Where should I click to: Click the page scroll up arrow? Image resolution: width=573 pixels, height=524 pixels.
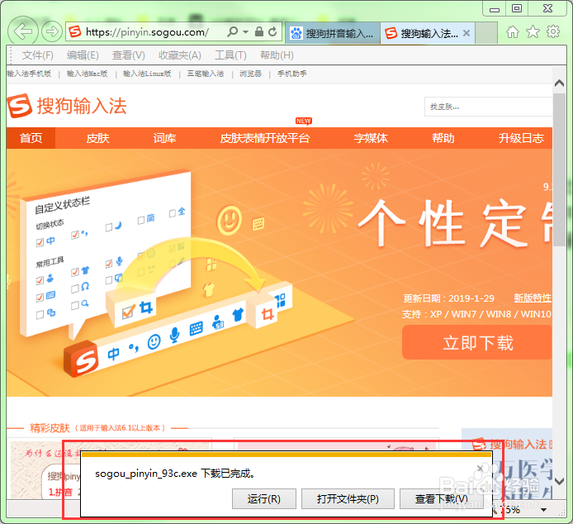(559, 83)
